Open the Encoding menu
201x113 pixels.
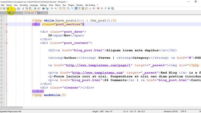click(x=24, y=5)
